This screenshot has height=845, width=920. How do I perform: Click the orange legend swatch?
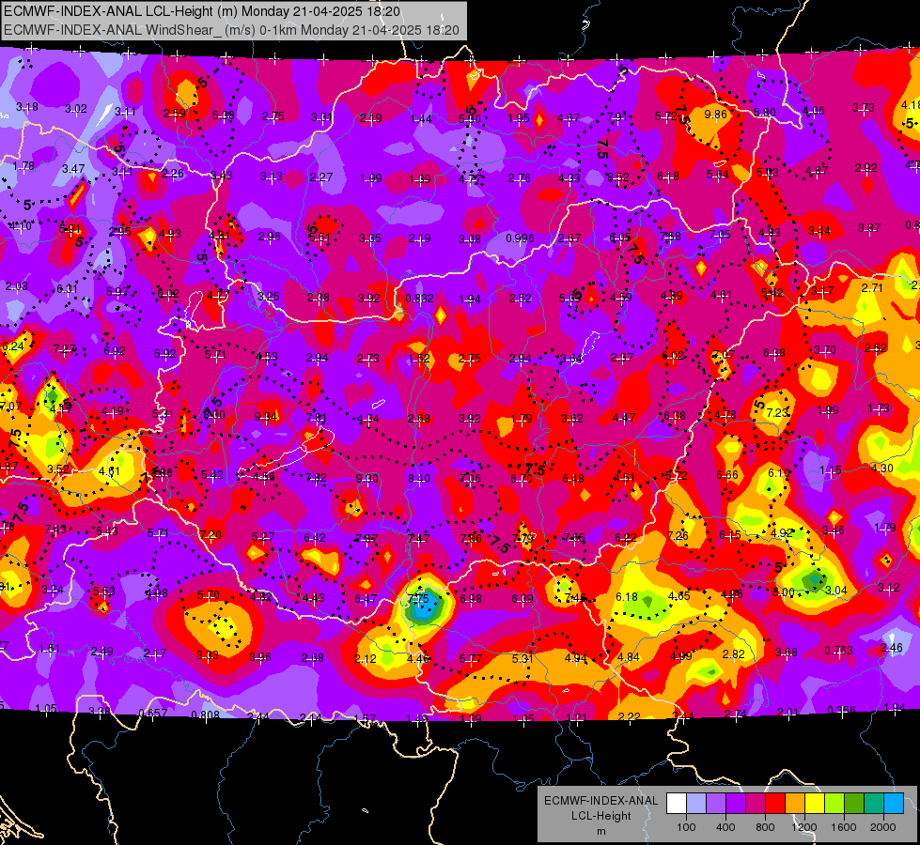pyautogui.click(x=795, y=804)
